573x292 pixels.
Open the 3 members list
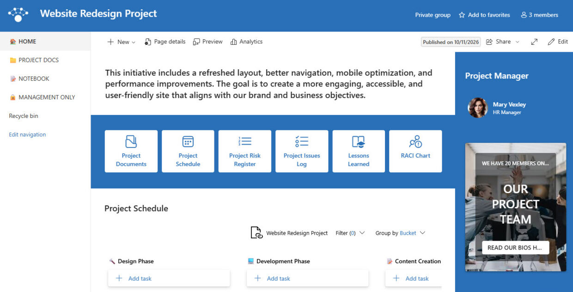point(539,15)
